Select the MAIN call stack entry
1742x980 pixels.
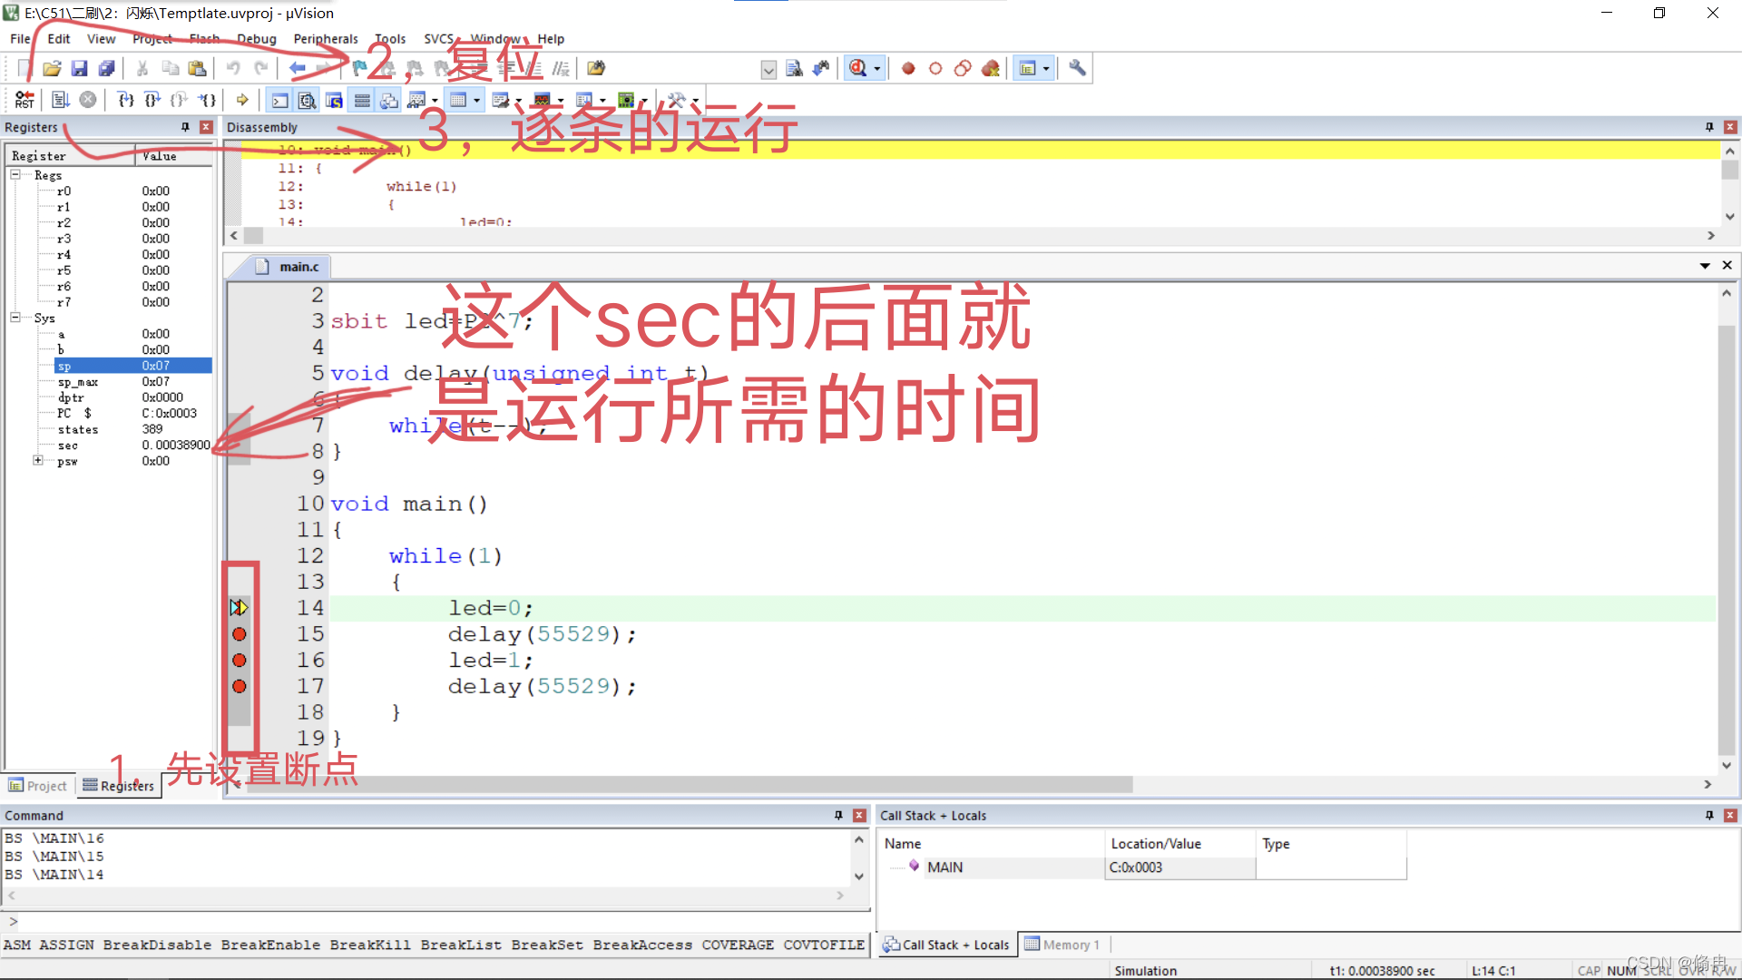[x=944, y=867]
